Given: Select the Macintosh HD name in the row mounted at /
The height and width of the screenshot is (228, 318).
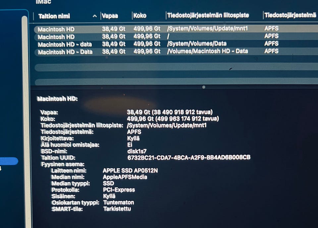Looking at the screenshot, I should tap(56, 37).
